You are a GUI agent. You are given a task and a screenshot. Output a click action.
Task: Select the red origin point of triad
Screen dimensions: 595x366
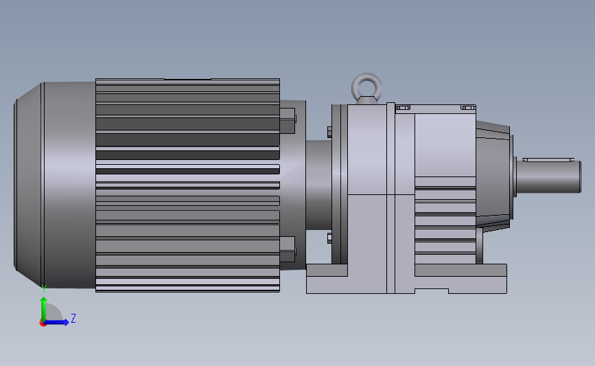click(x=43, y=323)
